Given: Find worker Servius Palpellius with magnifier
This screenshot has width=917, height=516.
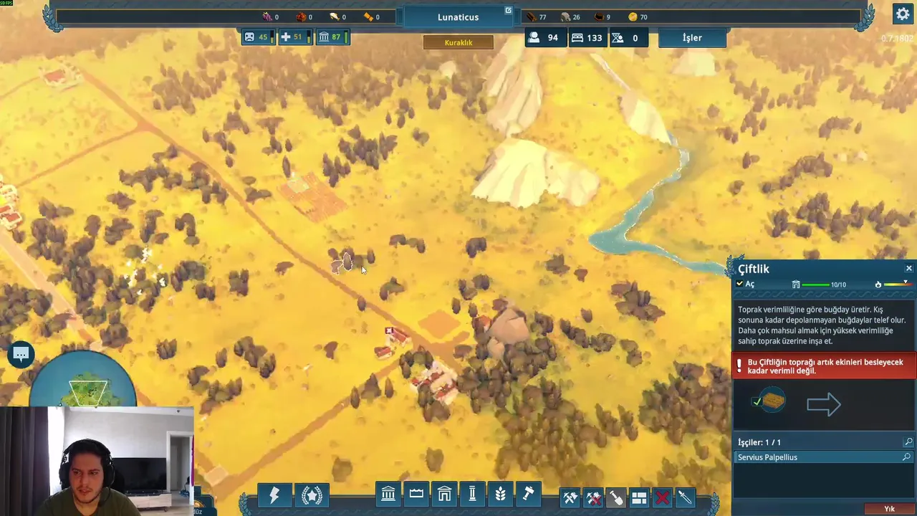Looking at the screenshot, I should [x=906, y=457].
